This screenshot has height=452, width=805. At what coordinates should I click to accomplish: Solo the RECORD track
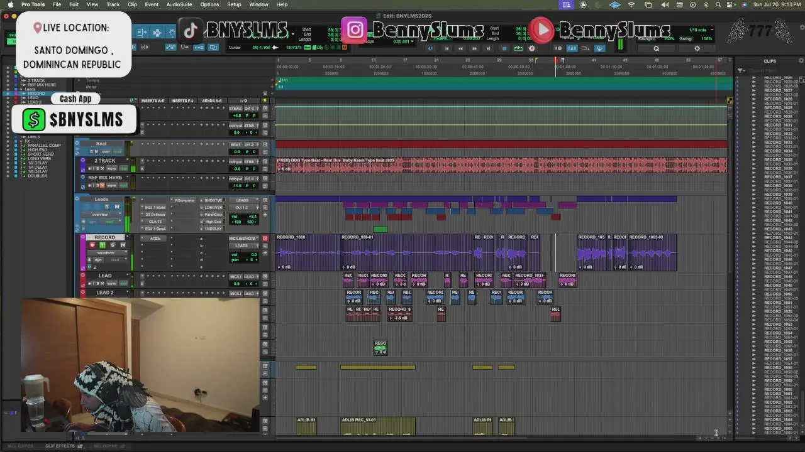click(113, 245)
